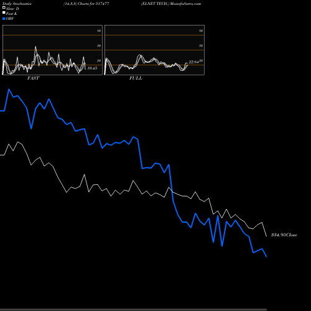Click the 10.45 value in FAST chart
311x311 pixels.
[92, 68]
